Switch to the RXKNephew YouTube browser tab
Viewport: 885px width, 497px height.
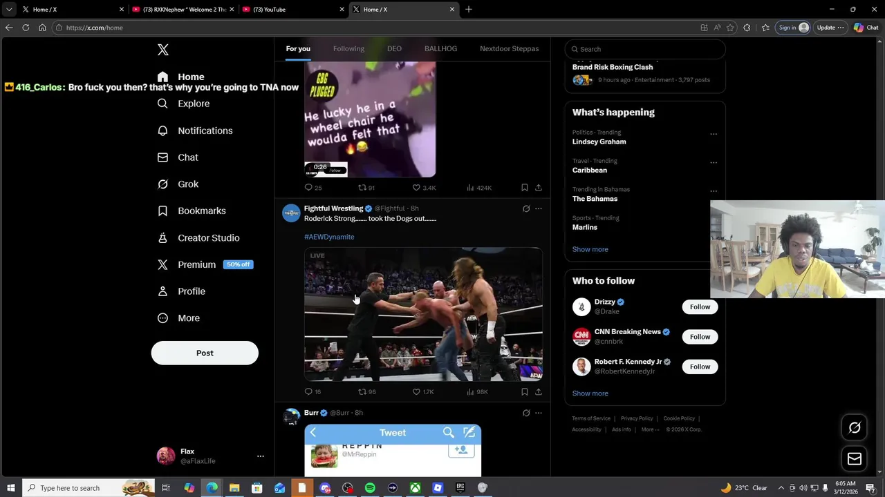(x=183, y=9)
